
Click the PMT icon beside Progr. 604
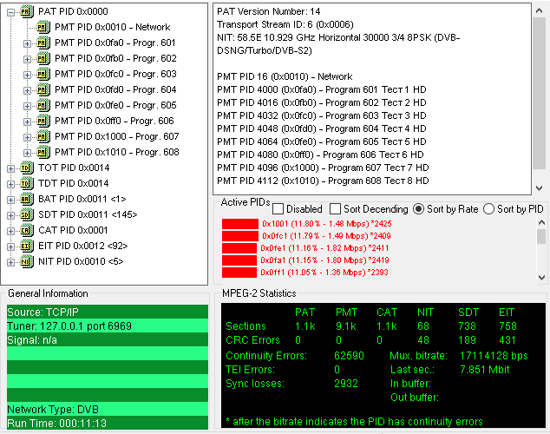[43, 89]
